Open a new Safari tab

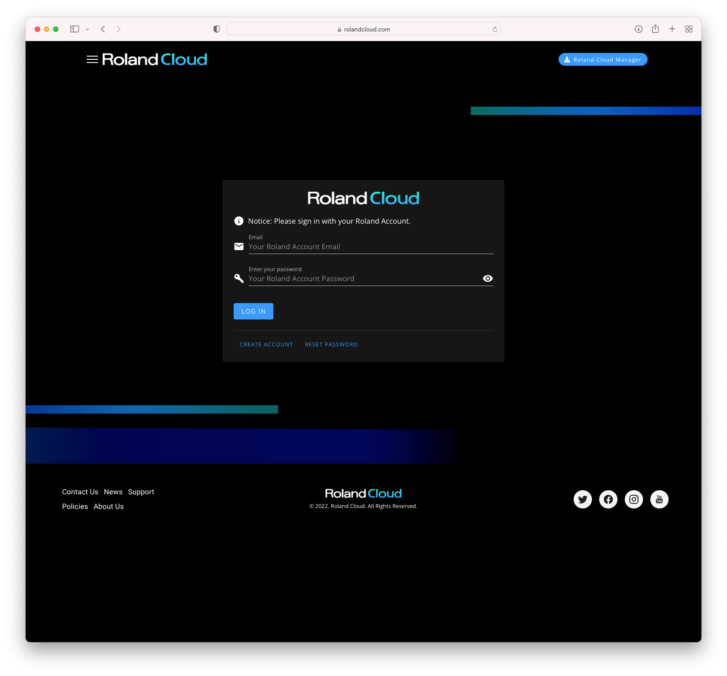tap(672, 29)
